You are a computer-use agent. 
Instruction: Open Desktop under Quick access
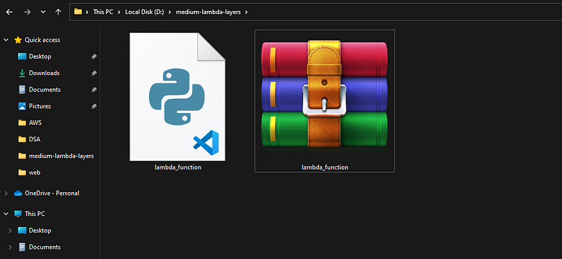coord(40,57)
